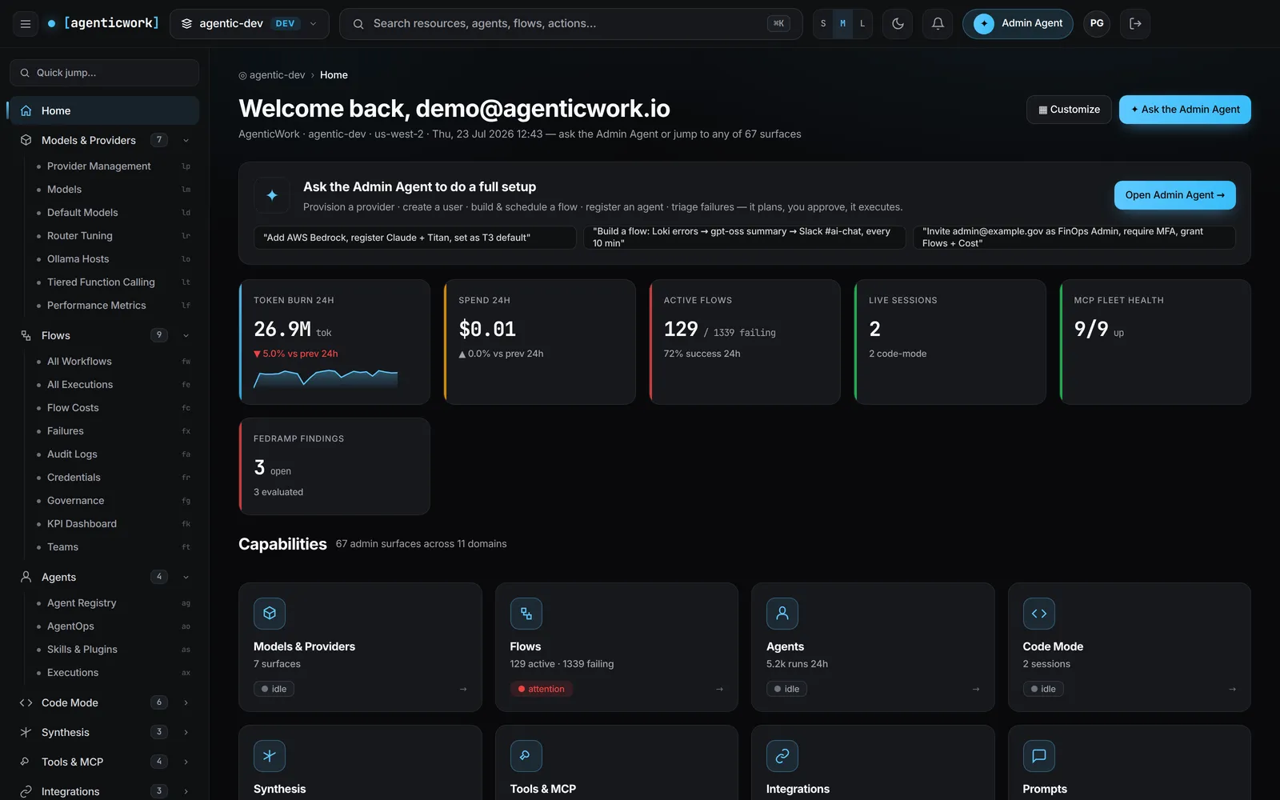
Task: Click Agents capability card icon
Action: [x=782, y=614]
